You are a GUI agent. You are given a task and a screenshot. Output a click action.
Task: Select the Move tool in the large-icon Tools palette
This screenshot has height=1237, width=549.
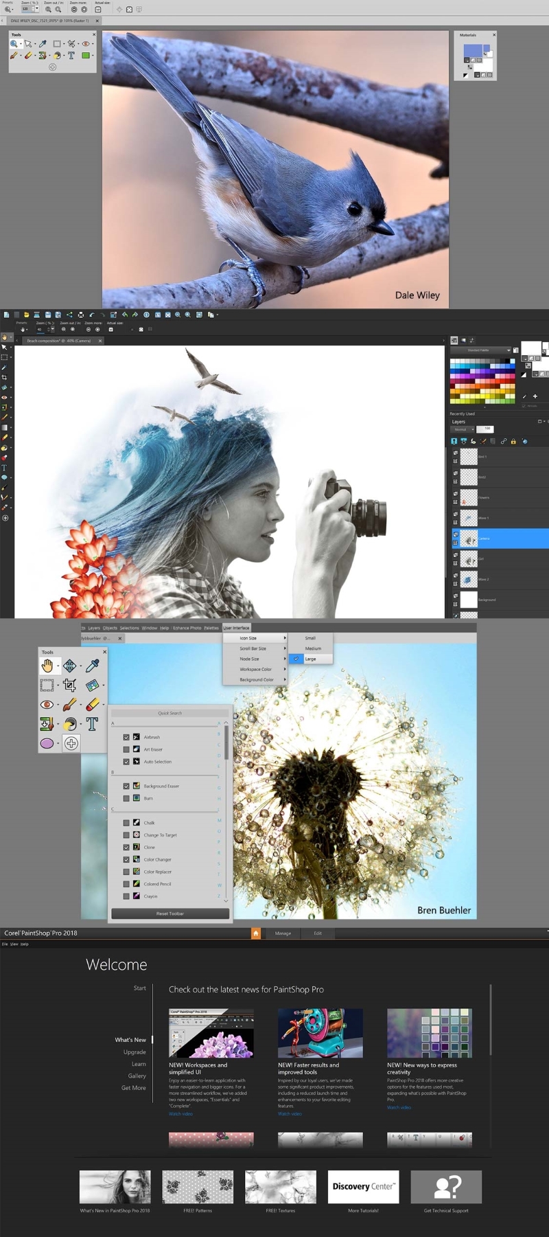click(69, 666)
